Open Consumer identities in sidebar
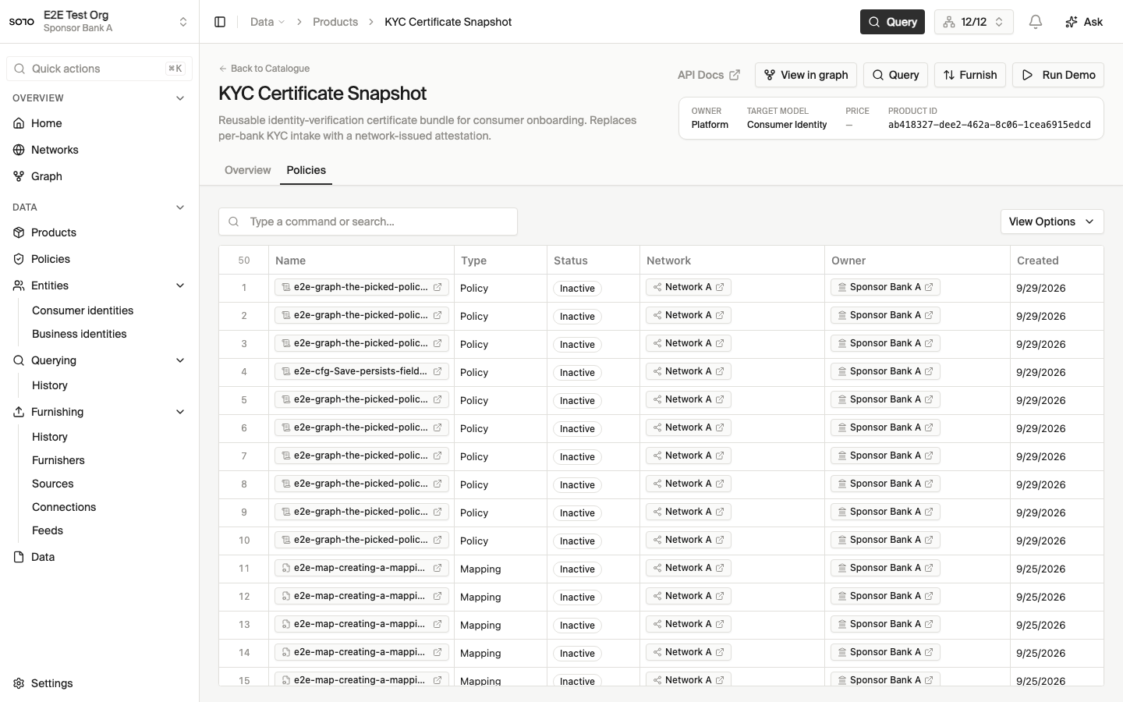Screen dimensions: 1123x702 83,310
